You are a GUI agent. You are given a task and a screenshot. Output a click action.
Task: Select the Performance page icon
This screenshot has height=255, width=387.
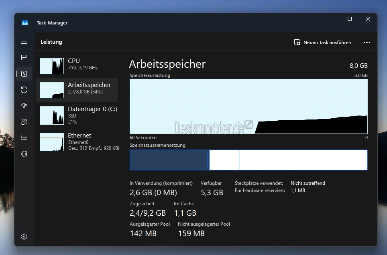24,74
